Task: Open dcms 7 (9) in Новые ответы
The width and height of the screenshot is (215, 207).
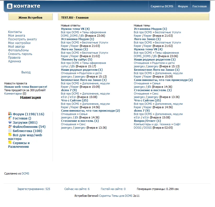Action: (69, 90)
